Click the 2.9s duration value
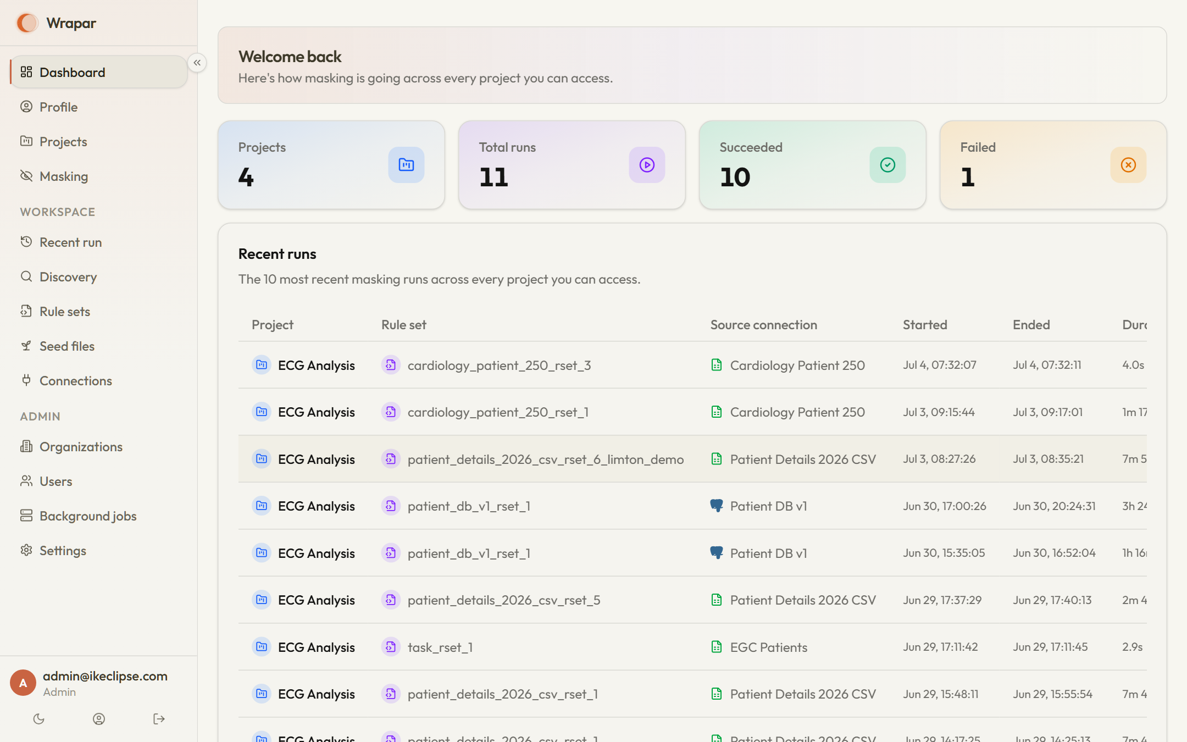1187x742 pixels. tap(1132, 647)
